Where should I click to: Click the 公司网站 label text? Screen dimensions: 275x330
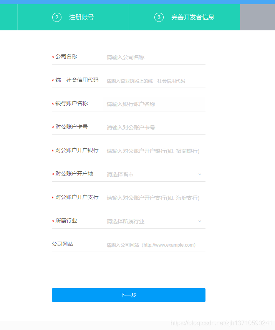coord(63,244)
